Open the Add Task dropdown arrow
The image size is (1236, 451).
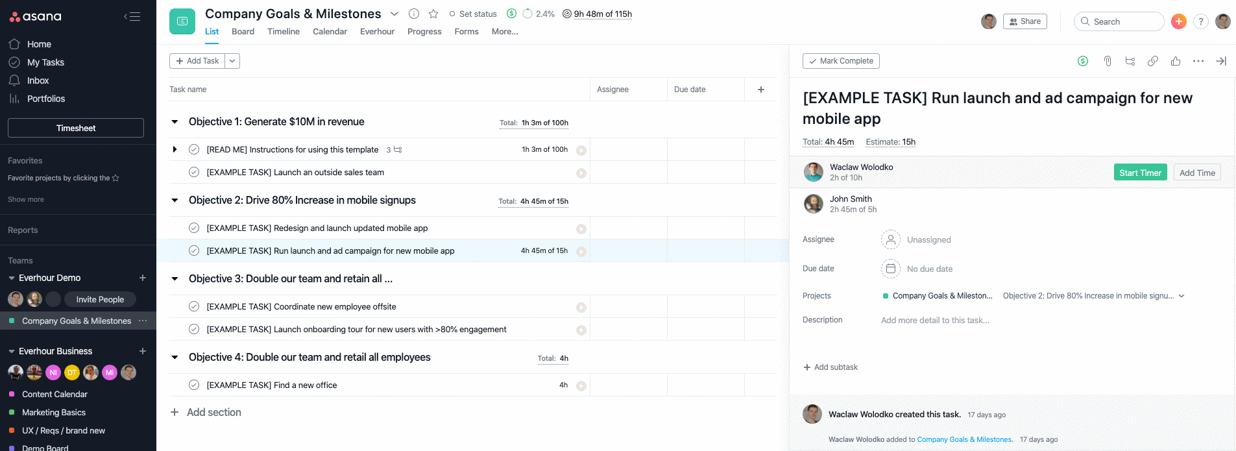point(232,61)
